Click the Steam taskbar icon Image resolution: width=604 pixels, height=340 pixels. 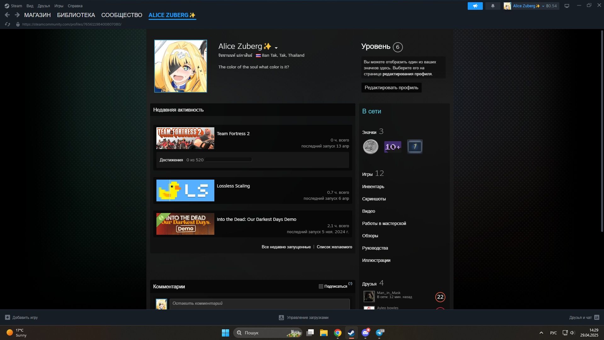coord(352,333)
